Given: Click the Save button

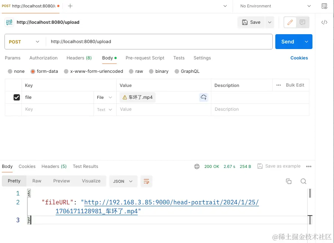Looking at the screenshot, I should tap(251, 22).
